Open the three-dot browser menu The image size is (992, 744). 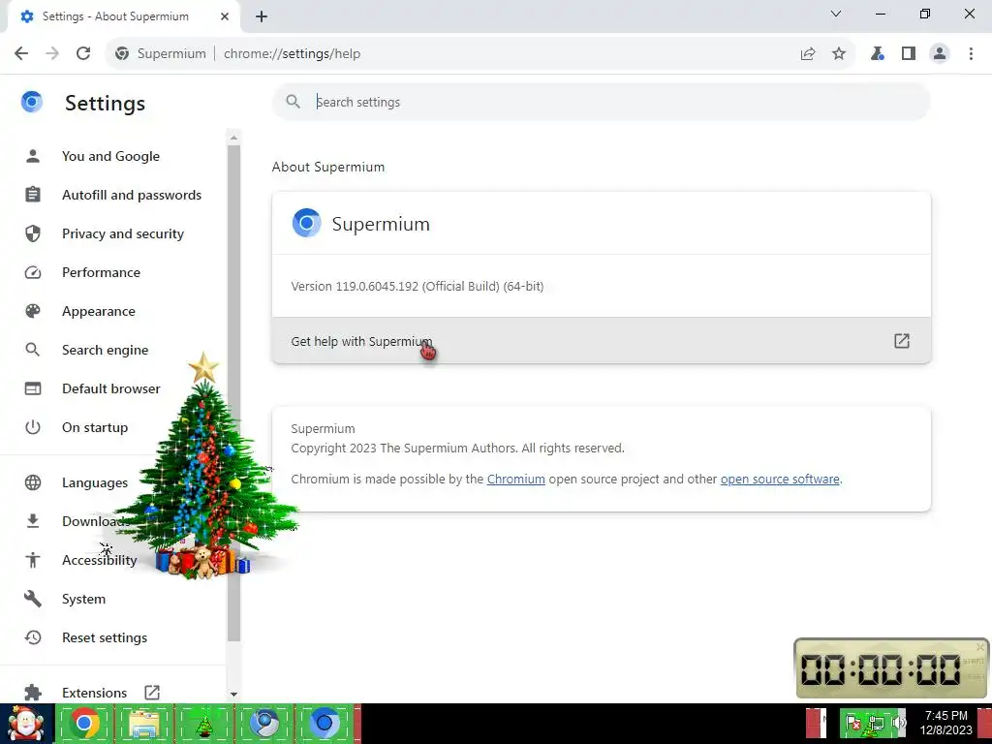[971, 54]
